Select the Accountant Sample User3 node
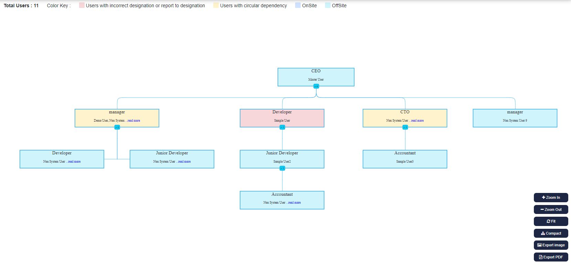The height and width of the screenshot is (277, 571). [x=405, y=159]
